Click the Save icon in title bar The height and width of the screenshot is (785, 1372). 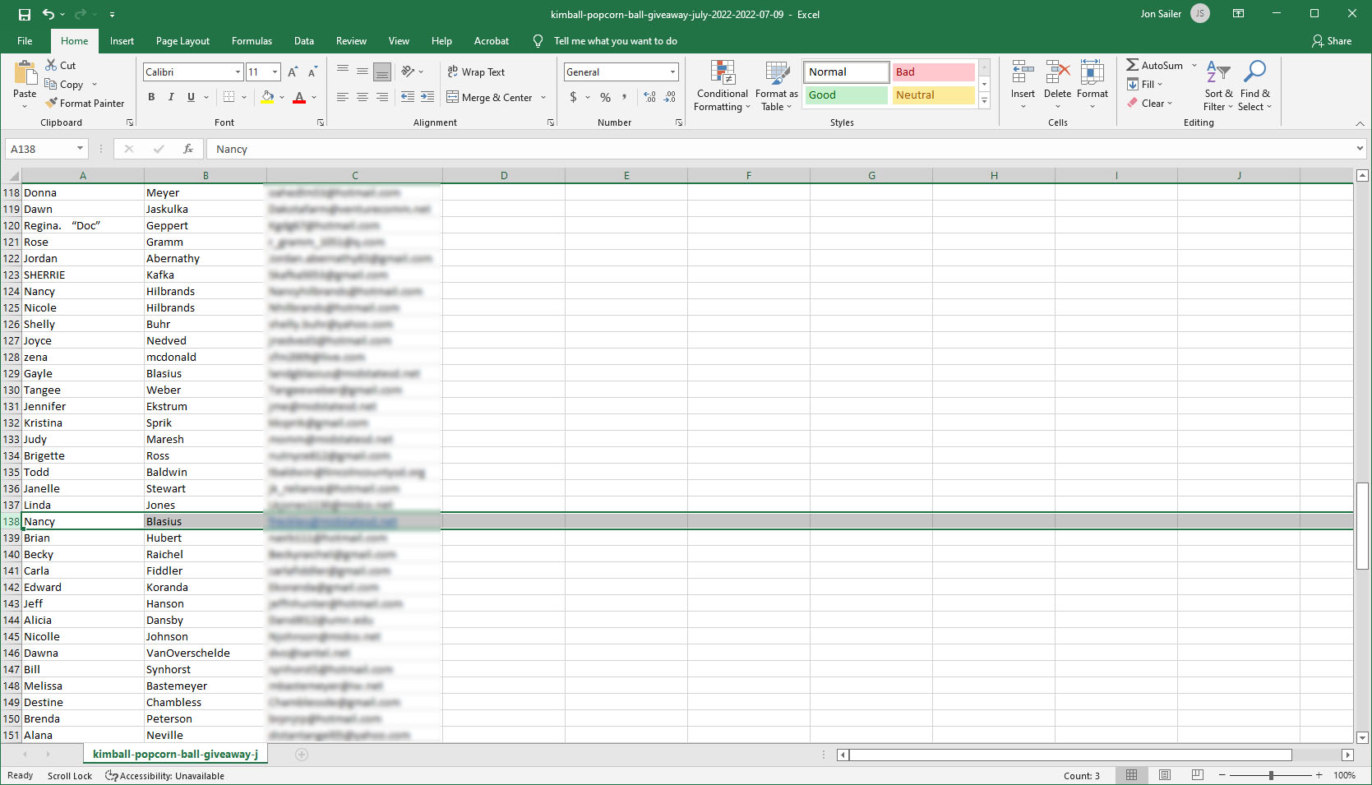pyautogui.click(x=25, y=14)
